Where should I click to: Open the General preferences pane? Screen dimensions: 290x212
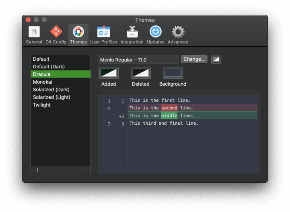pyautogui.click(x=34, y=35)
